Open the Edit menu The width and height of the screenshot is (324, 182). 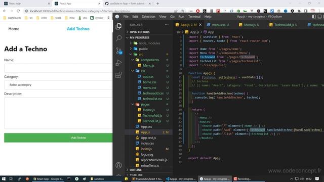pos(135,17)
